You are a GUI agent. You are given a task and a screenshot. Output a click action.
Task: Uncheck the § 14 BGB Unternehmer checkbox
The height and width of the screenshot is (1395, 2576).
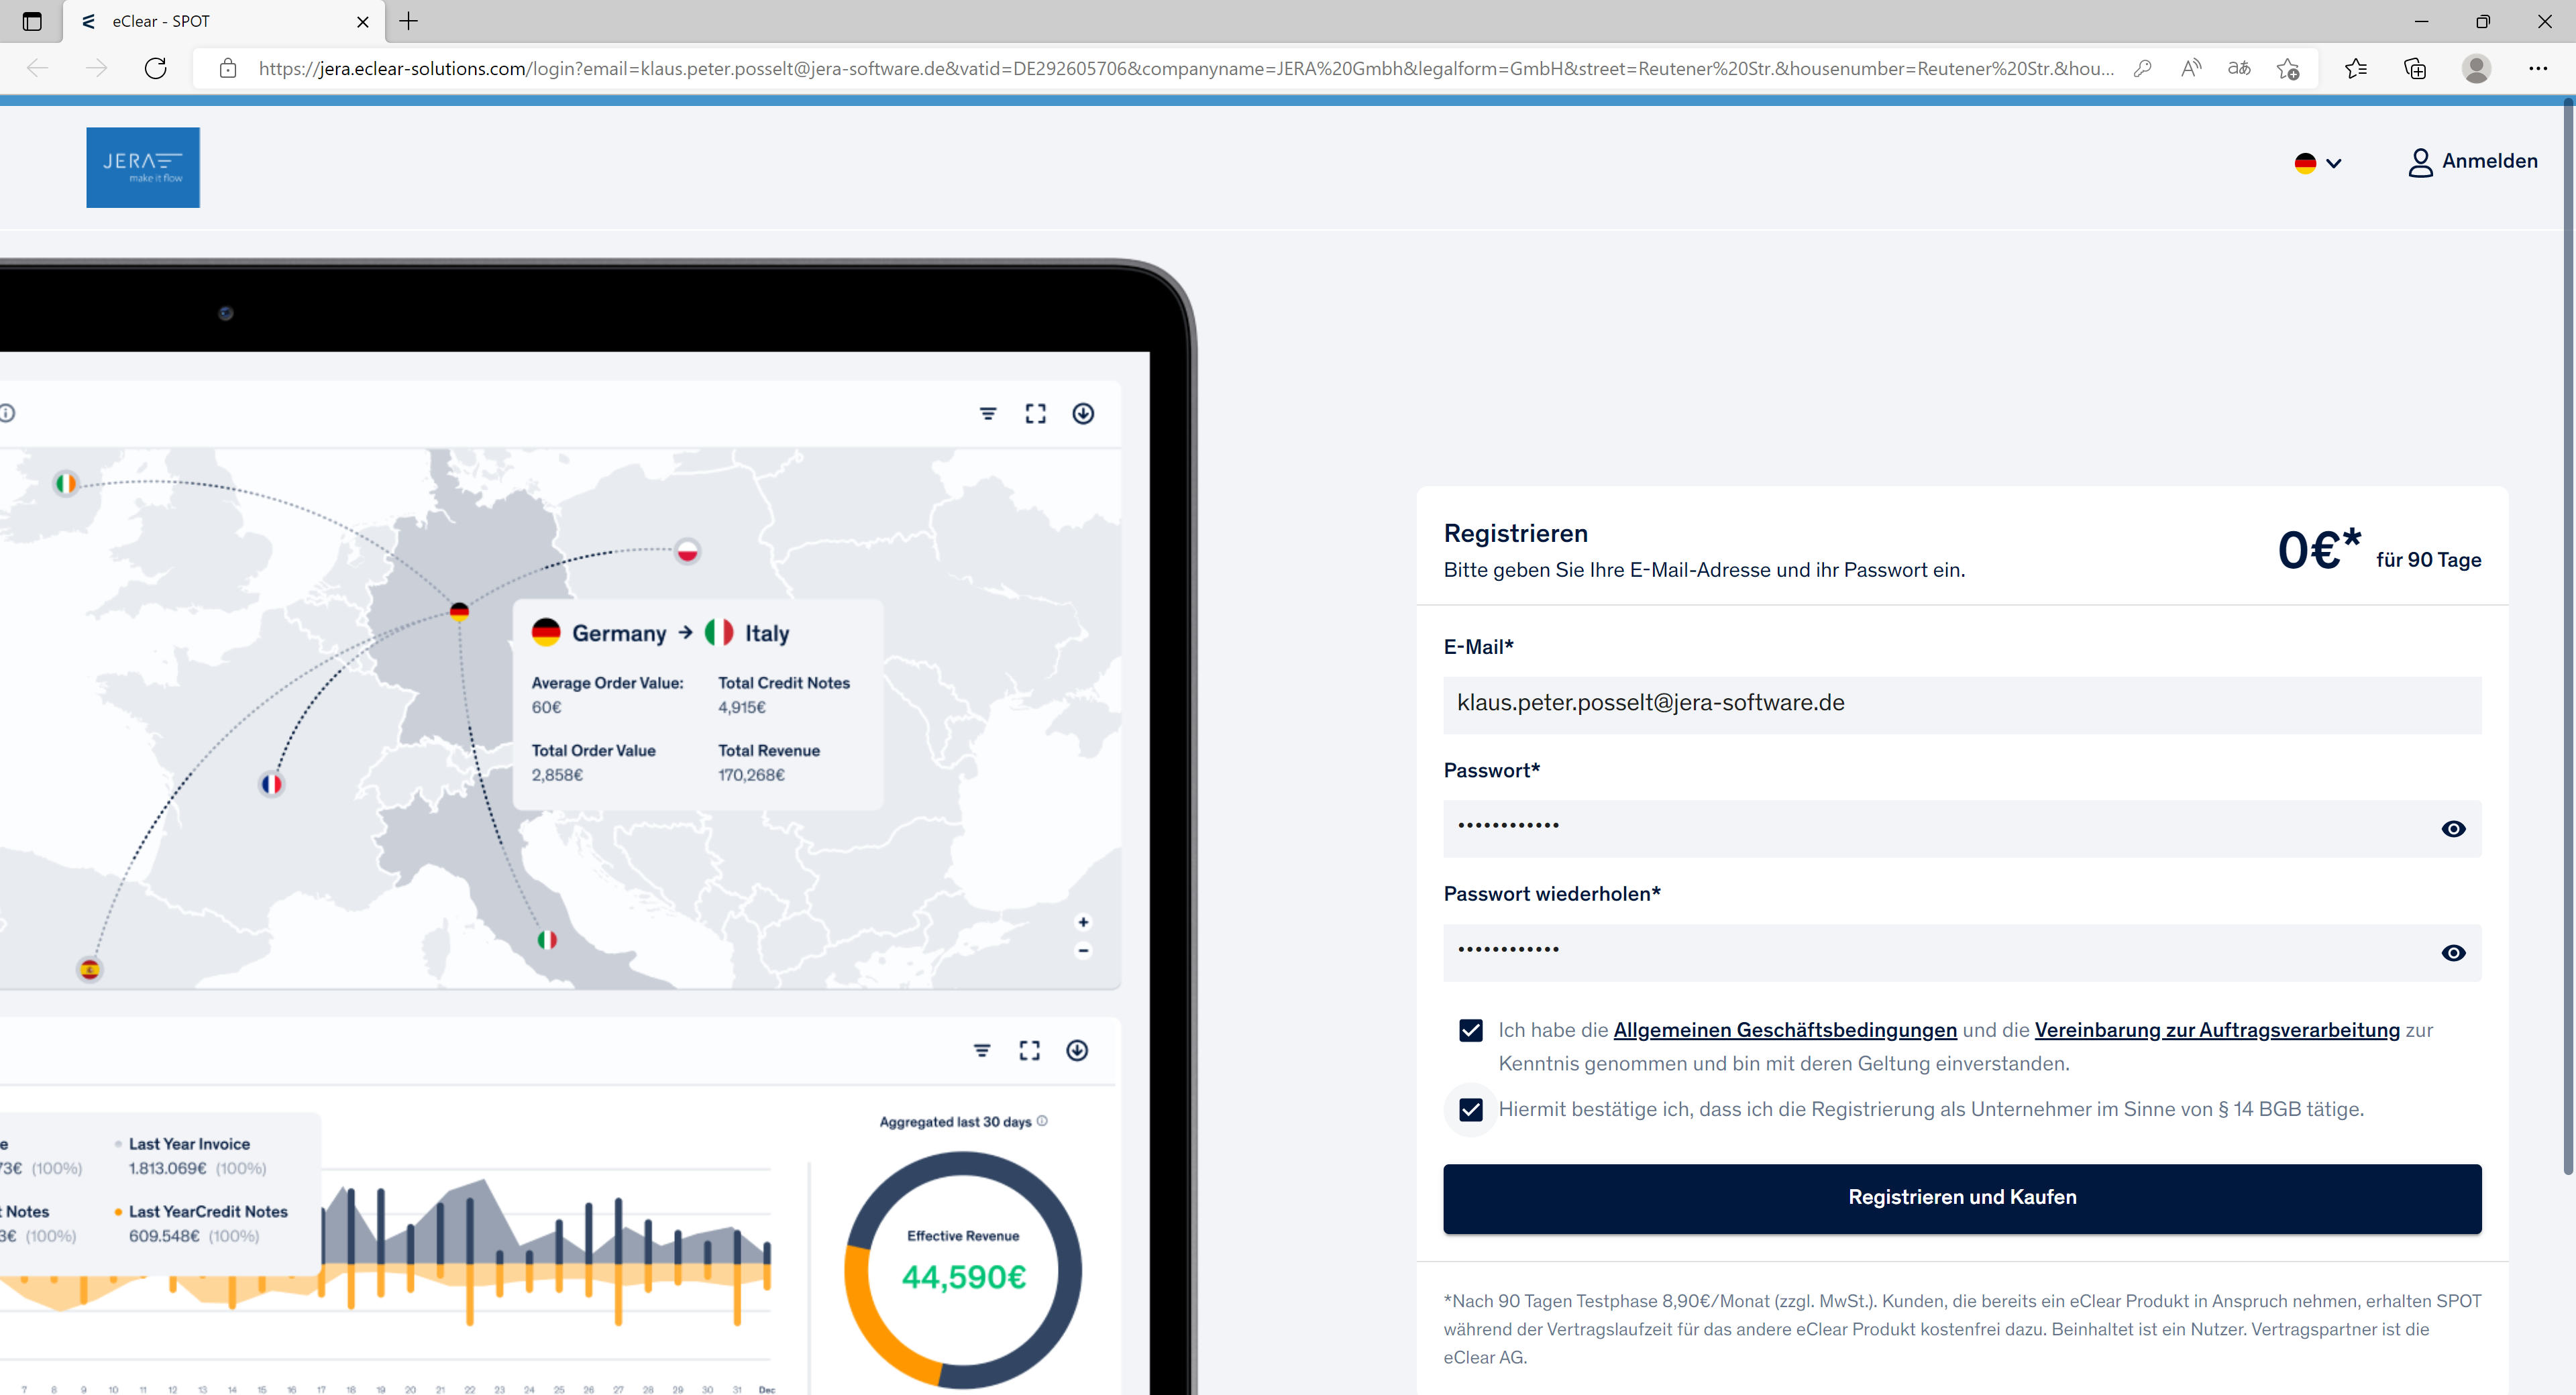1470,1109
